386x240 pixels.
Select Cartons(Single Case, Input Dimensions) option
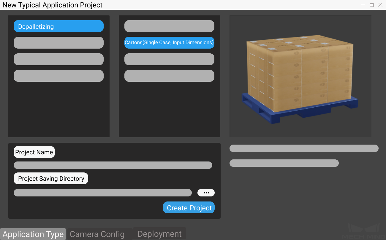coord(169,43)
